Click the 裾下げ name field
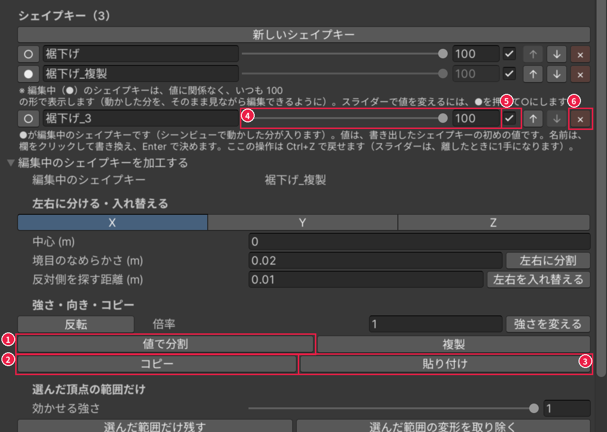607x432 pixels. point(141,54)
